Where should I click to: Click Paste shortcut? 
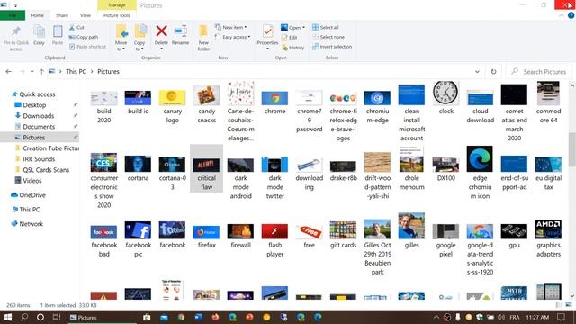pos(87,47)
